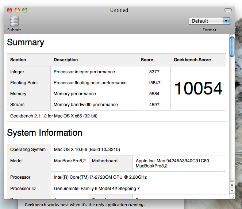Click the Submit database icon
The image size is (242, 209).
[14, 21]
